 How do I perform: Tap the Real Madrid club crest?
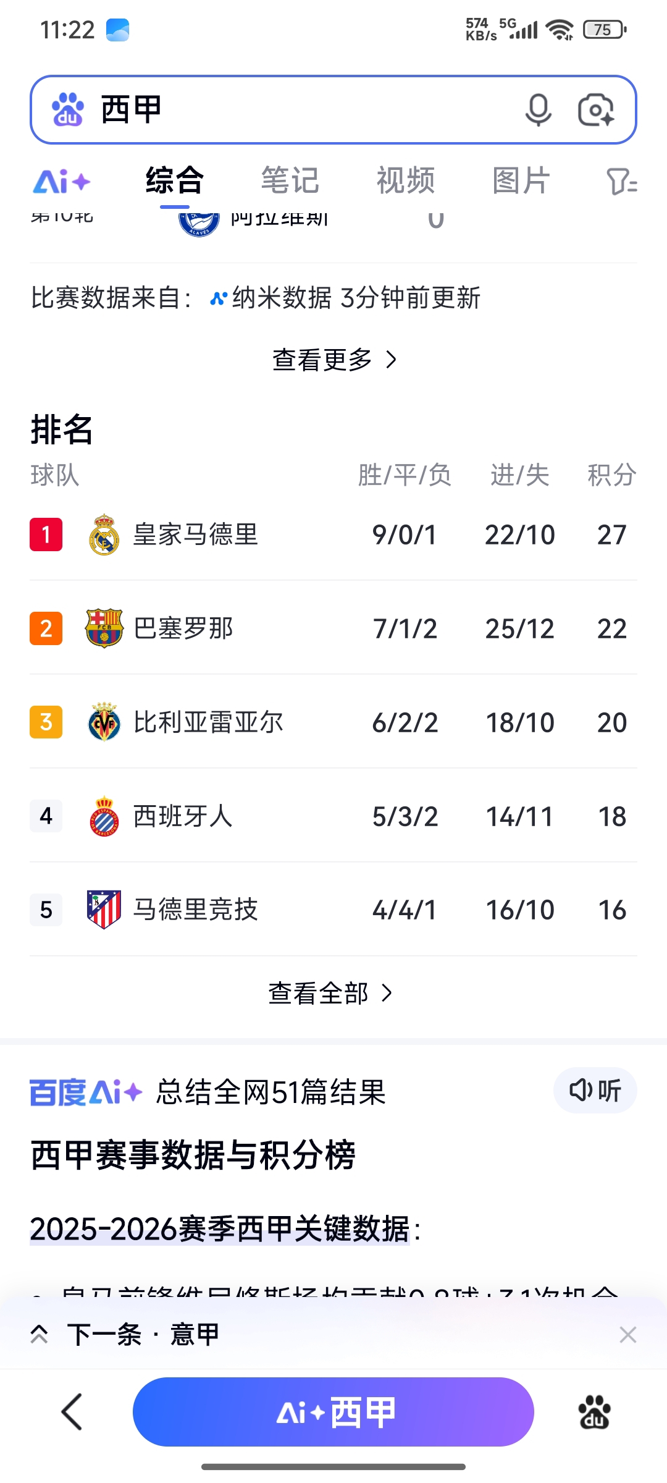(104, 534)
